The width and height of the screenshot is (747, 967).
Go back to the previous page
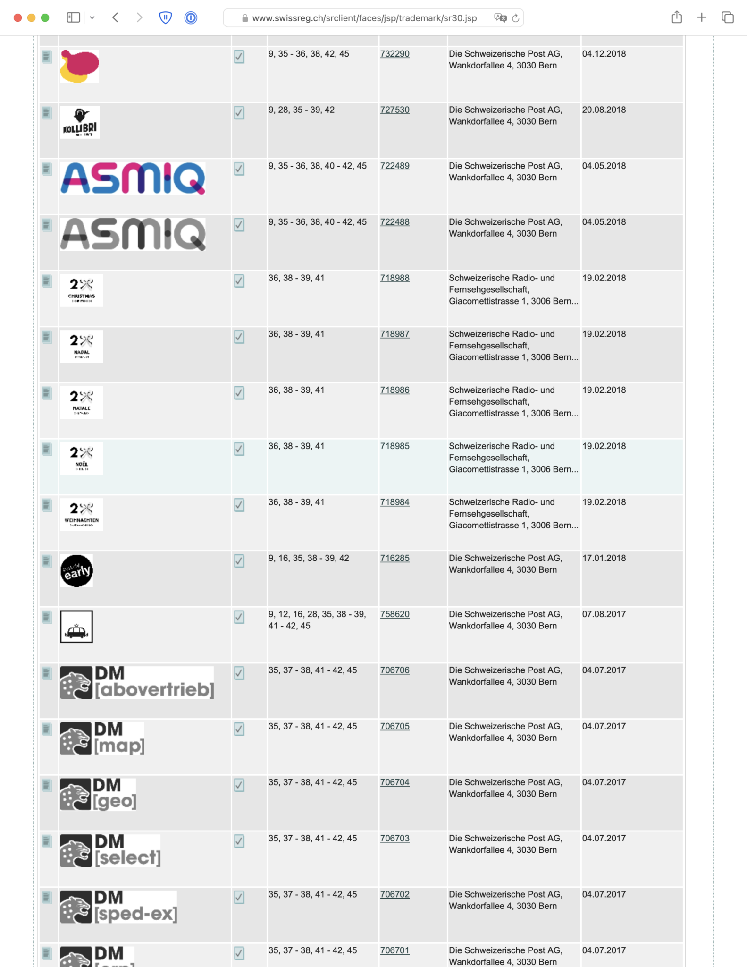(x=115, y=18)
